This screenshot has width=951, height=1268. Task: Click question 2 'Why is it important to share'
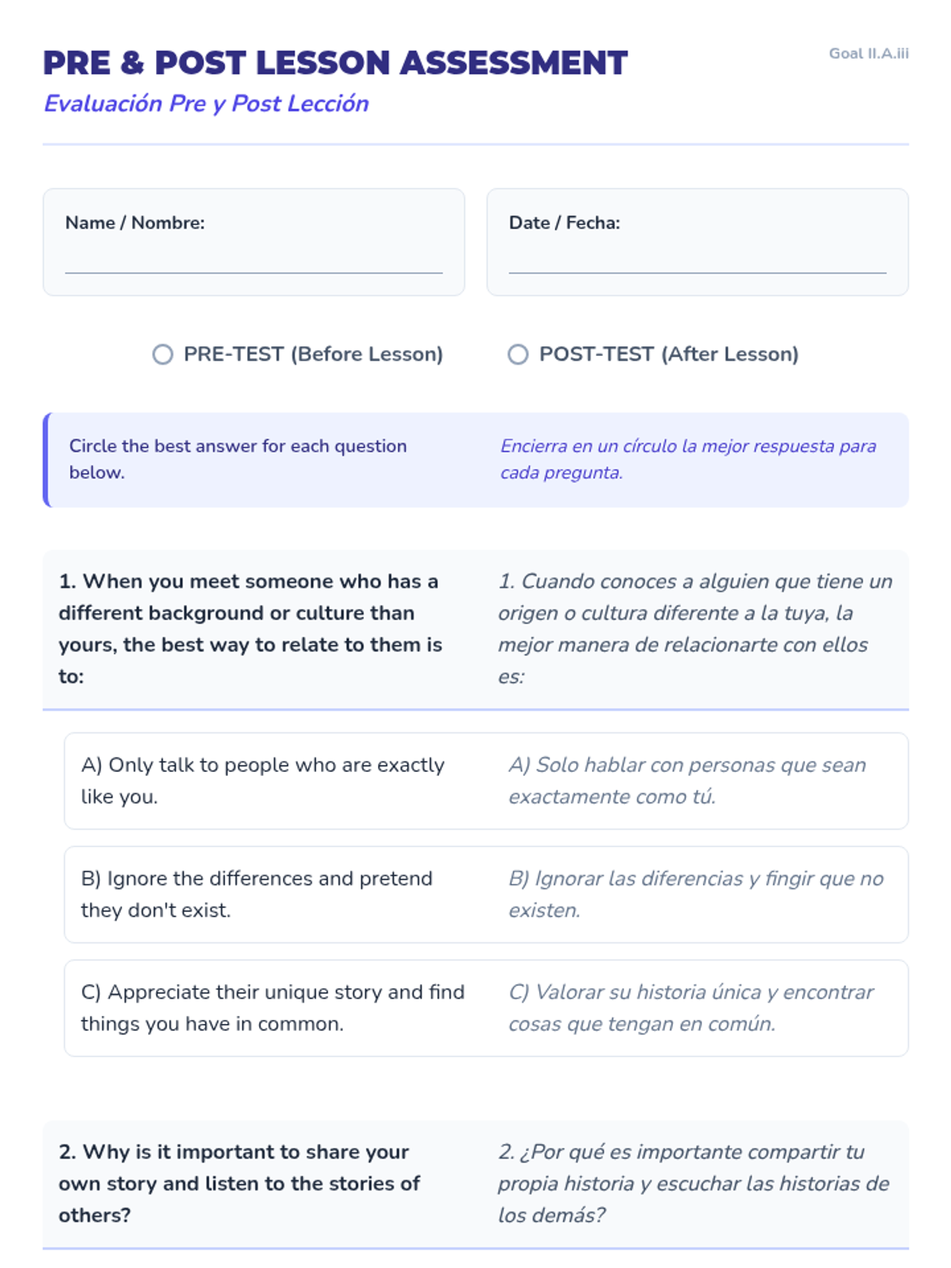[239, 1183]
